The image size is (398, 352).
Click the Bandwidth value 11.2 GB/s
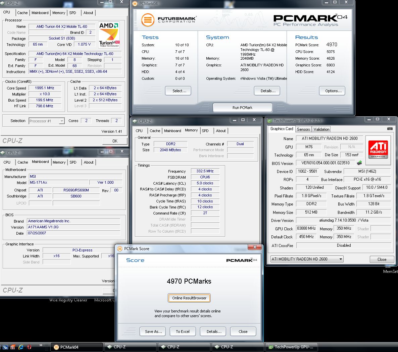[374, 212]
